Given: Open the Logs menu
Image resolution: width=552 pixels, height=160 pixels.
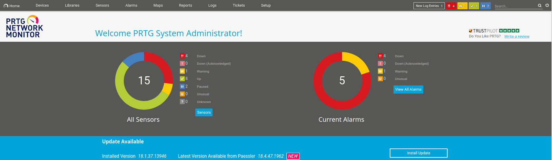Looking at the screenshot, I should click(x=212, y=5).
